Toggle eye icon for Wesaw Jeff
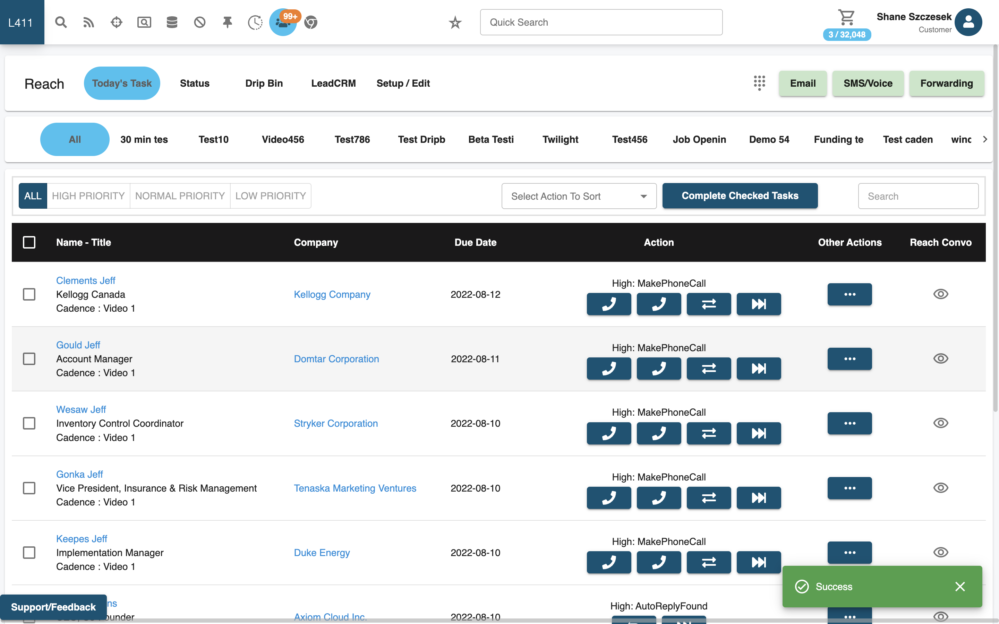 pos(940,423)
